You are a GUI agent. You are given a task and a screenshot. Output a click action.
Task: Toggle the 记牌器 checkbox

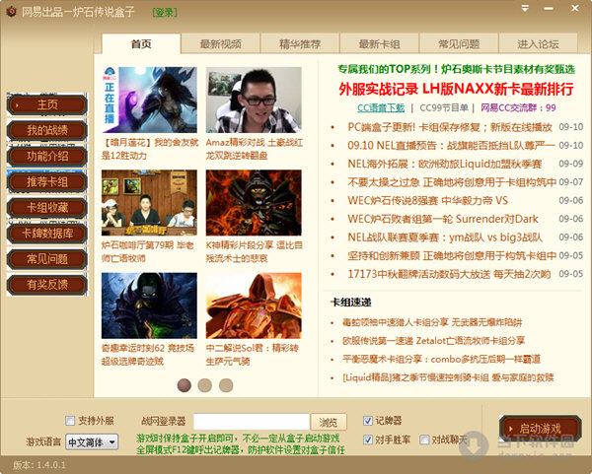tap(368, 421)
